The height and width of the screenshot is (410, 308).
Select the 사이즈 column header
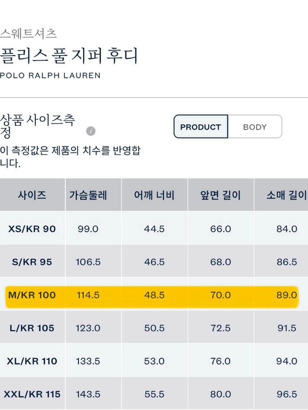(x=32, y=195)
